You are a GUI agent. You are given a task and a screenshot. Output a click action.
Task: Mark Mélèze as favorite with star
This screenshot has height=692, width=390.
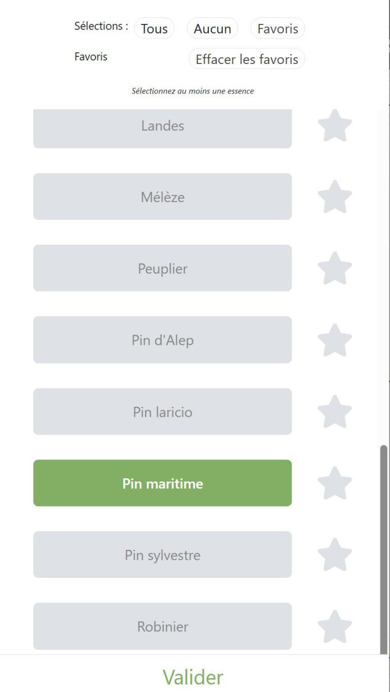335,196
